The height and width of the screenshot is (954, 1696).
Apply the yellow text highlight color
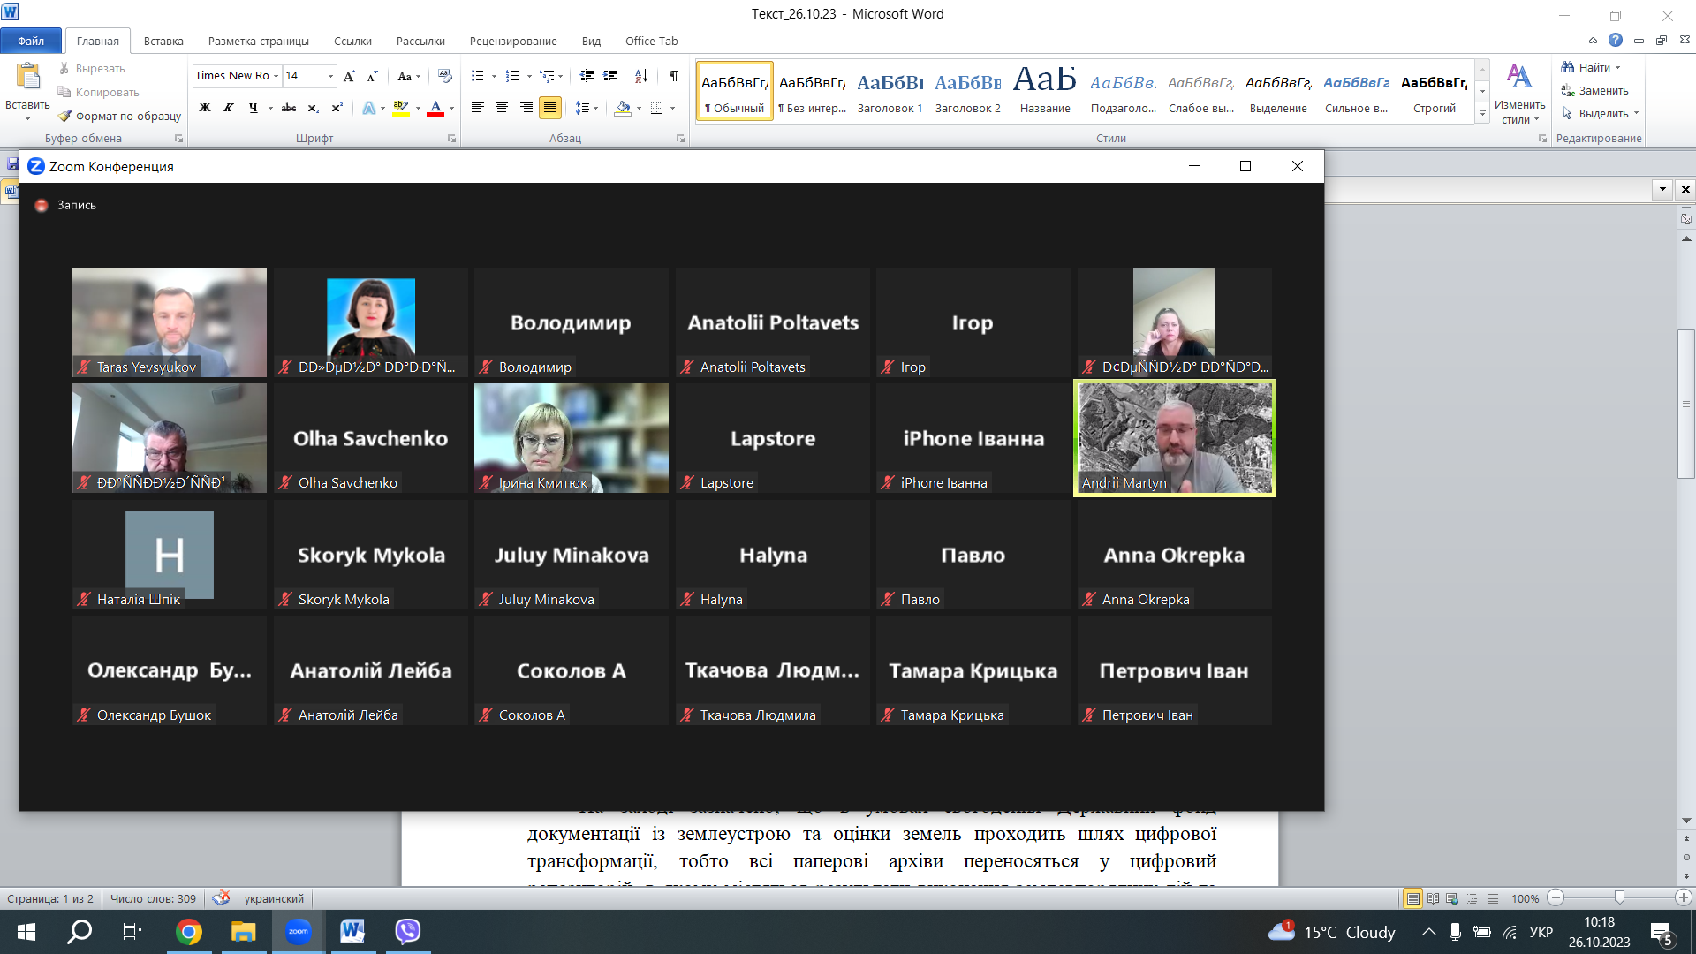(x=401, y=108)
